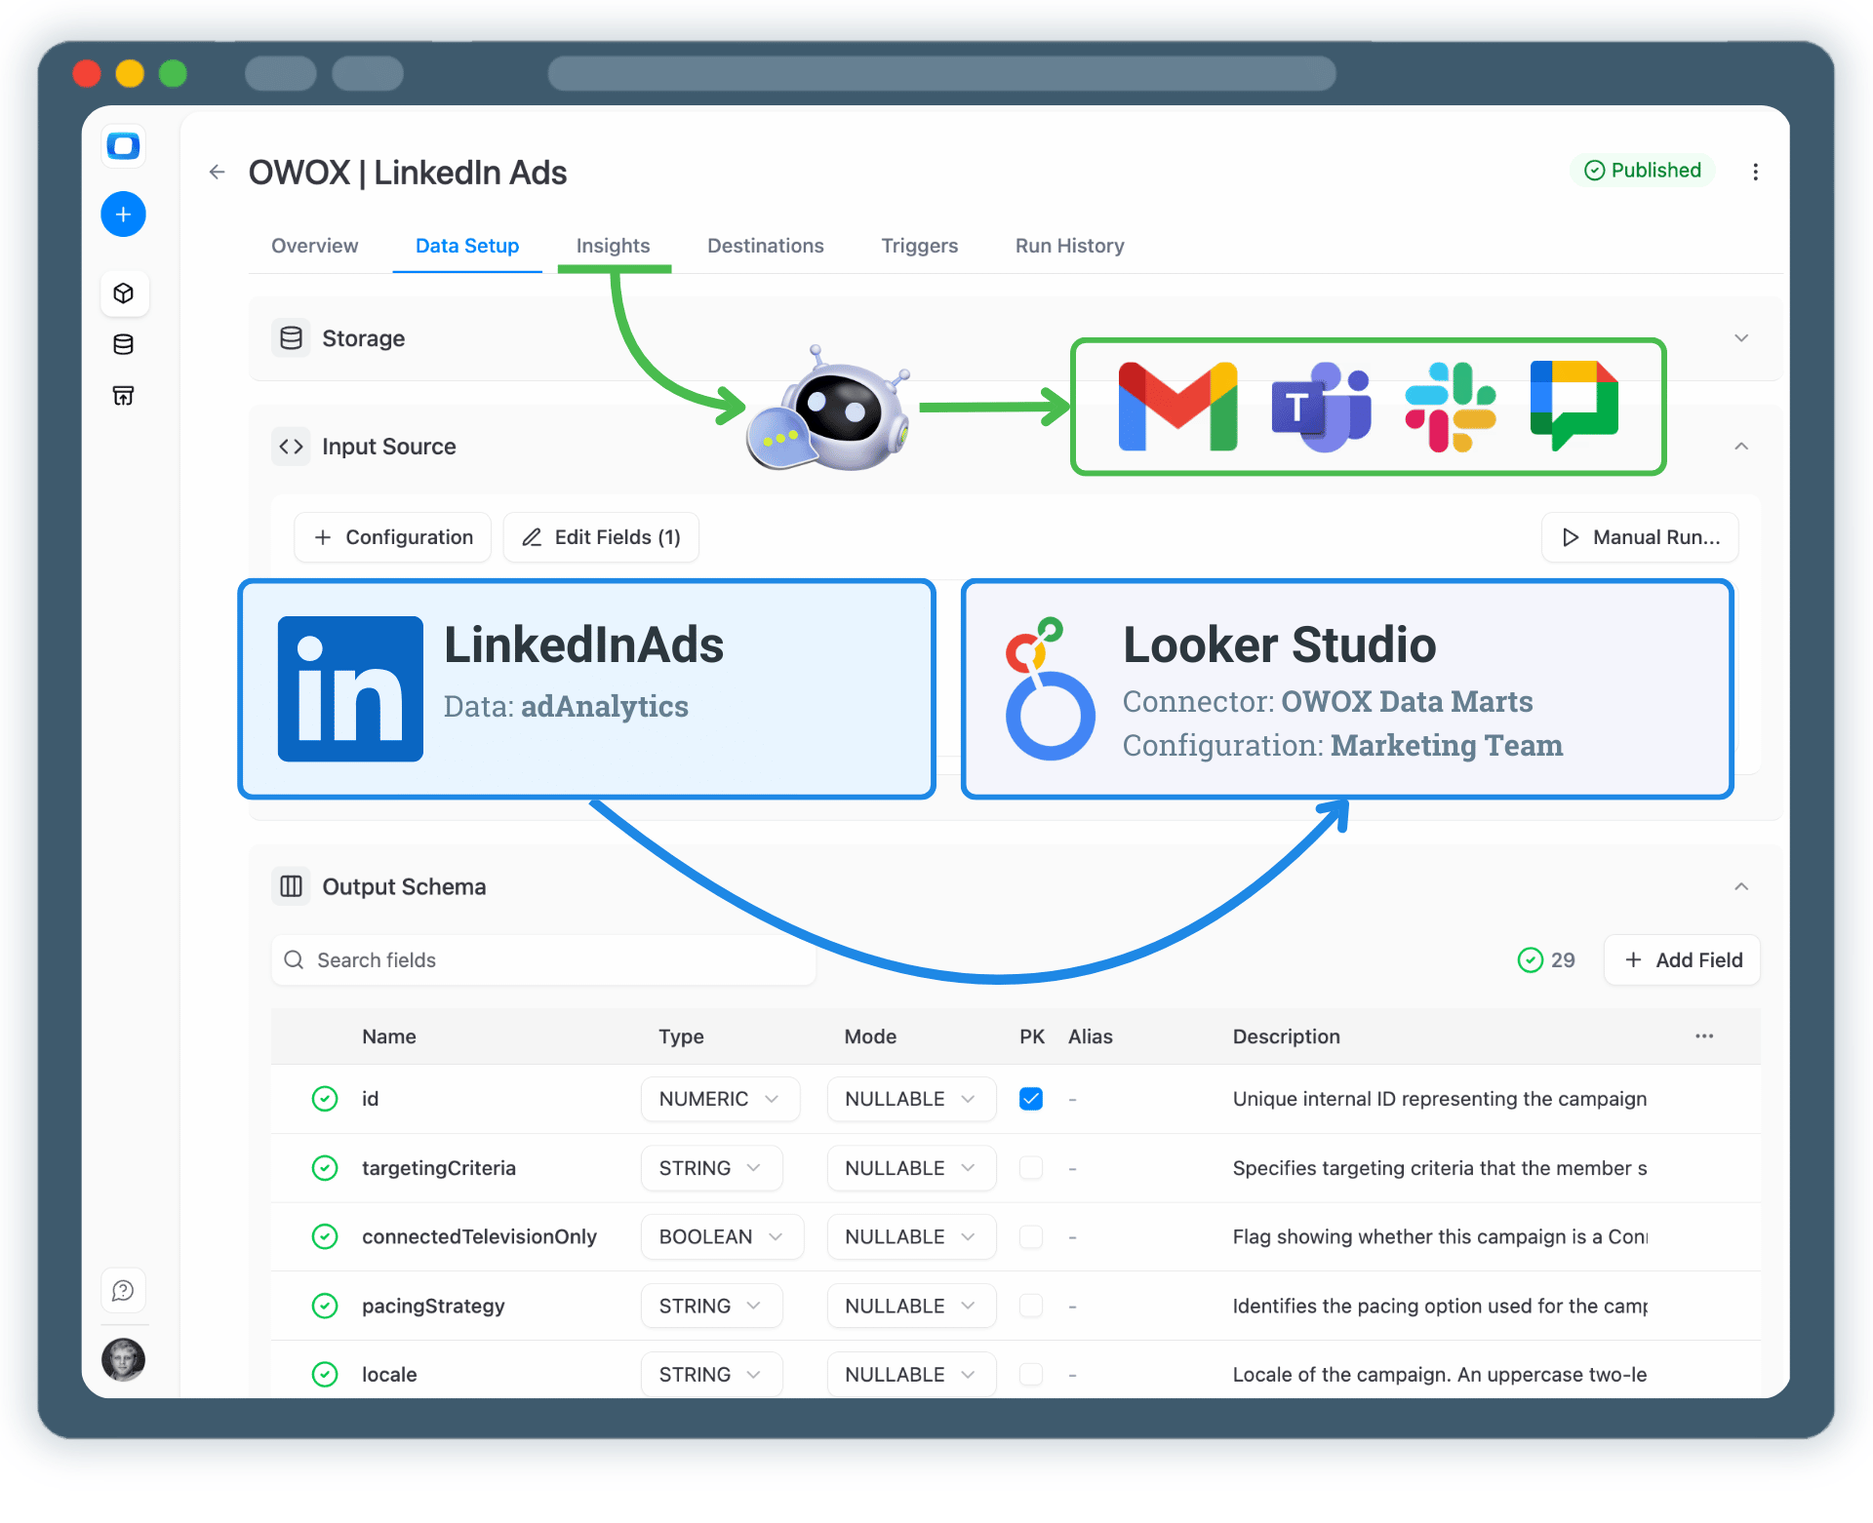Screen dimensions: 1873x1523
Task: Start a Manual Run
Action: pyautogui.click(x=1639, y=537)
